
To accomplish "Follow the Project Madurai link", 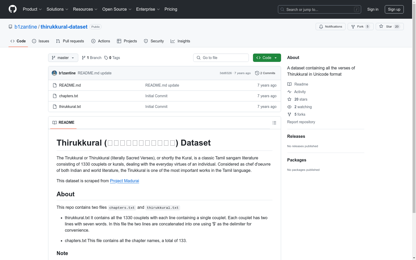I will (125, 181).
